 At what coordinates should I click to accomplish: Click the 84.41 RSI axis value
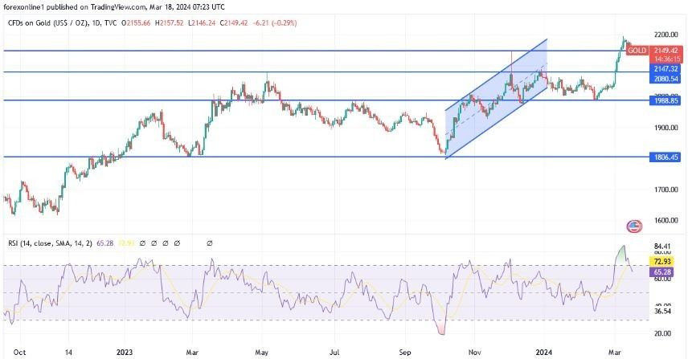click(662, 247)
